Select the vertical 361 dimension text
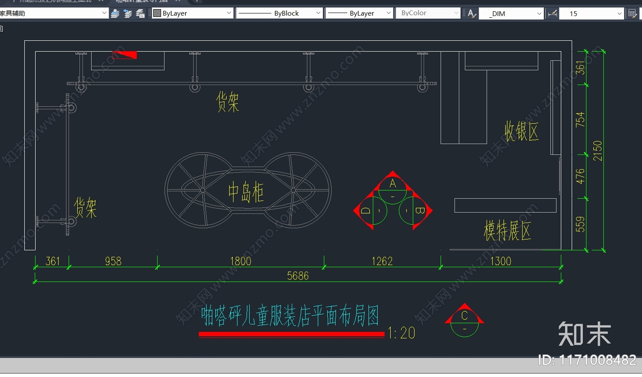 coord(580,68)
